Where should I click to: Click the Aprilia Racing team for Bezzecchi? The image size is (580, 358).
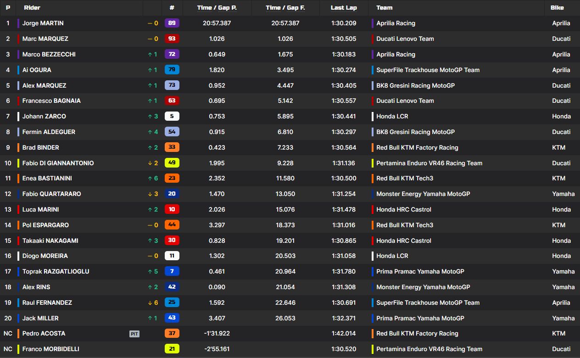tap(396, 54)
